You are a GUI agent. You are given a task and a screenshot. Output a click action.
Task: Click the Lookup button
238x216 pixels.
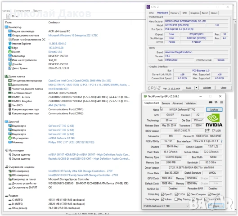[214, 109]
